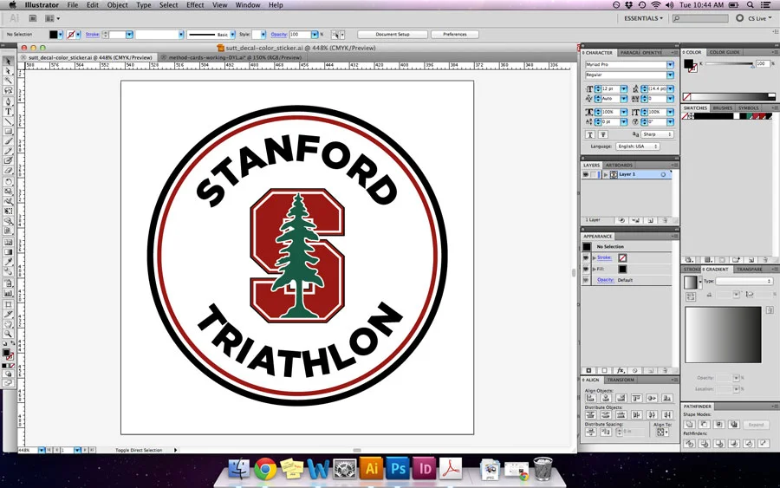Click Horizontal Align Center in Align panel
This screenshot has width=780, height=488.
pos(606,398)
